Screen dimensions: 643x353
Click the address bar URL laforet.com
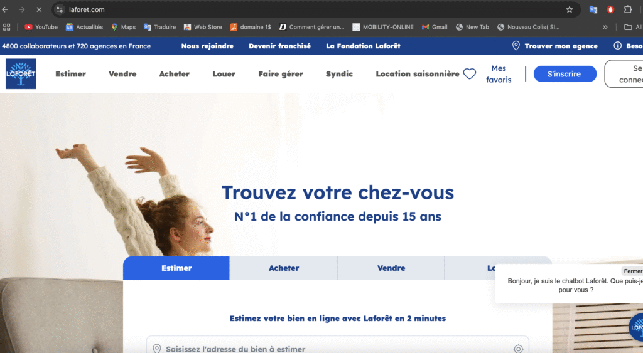(87, 9)
